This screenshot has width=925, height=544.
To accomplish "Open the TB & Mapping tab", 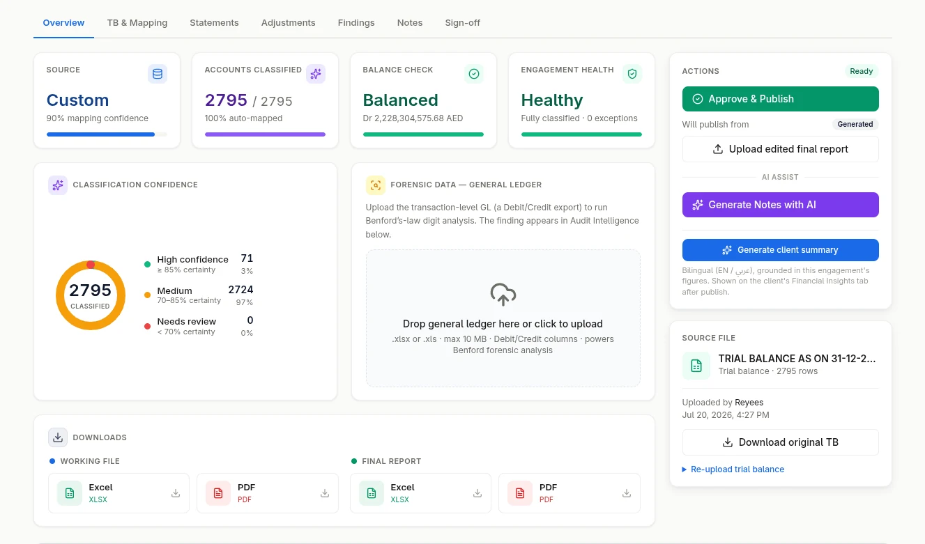I will (137, 23).
